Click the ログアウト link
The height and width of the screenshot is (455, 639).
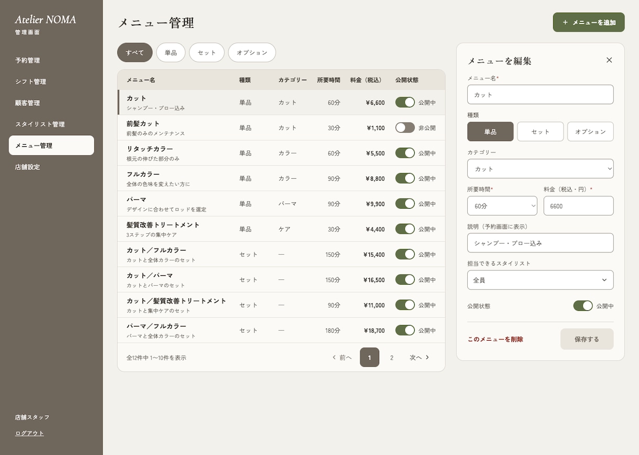pos(29,433)
